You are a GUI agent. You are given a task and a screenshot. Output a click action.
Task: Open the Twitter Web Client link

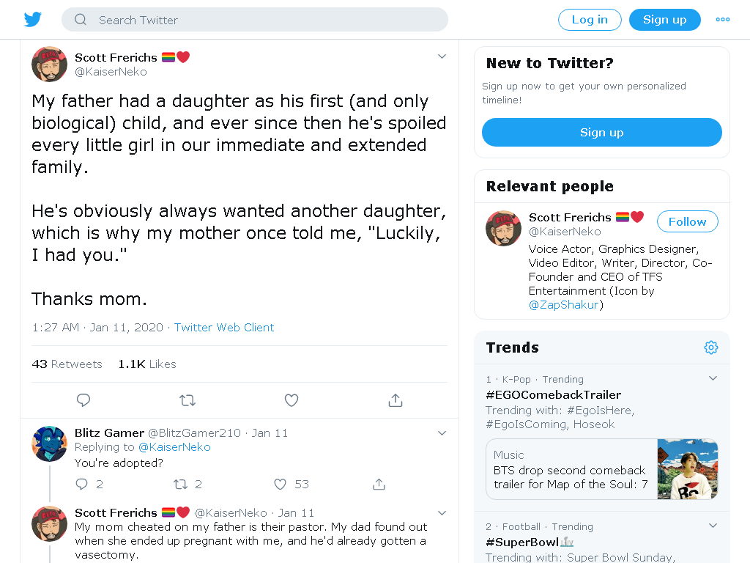point(224,328)
